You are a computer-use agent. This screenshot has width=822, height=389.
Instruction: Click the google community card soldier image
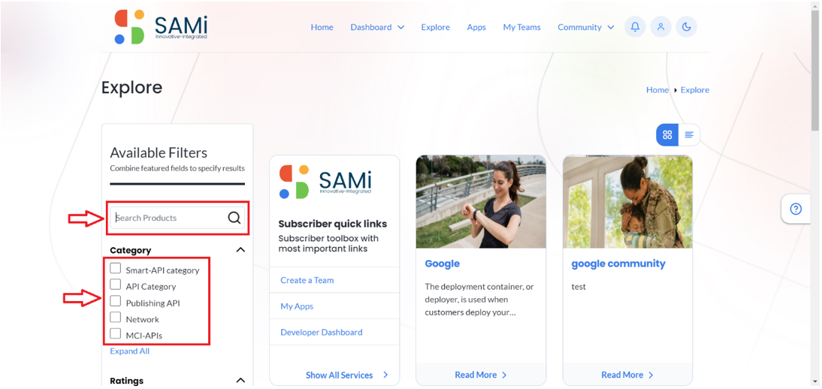click(x=627, y=202)
